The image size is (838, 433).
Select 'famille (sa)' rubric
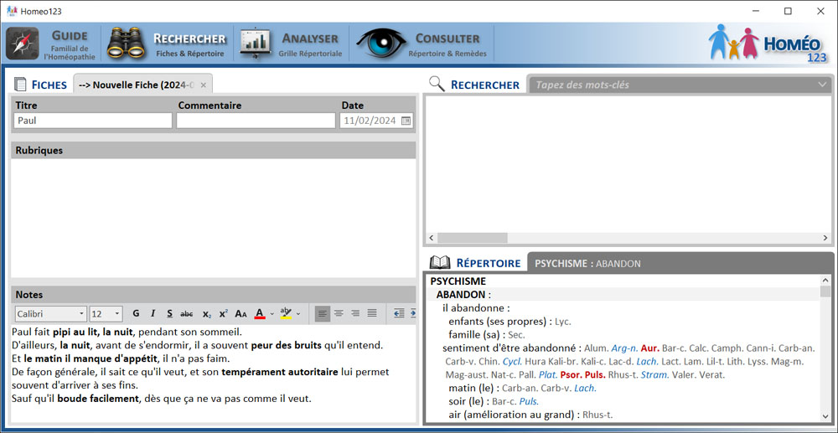[473, 335]
